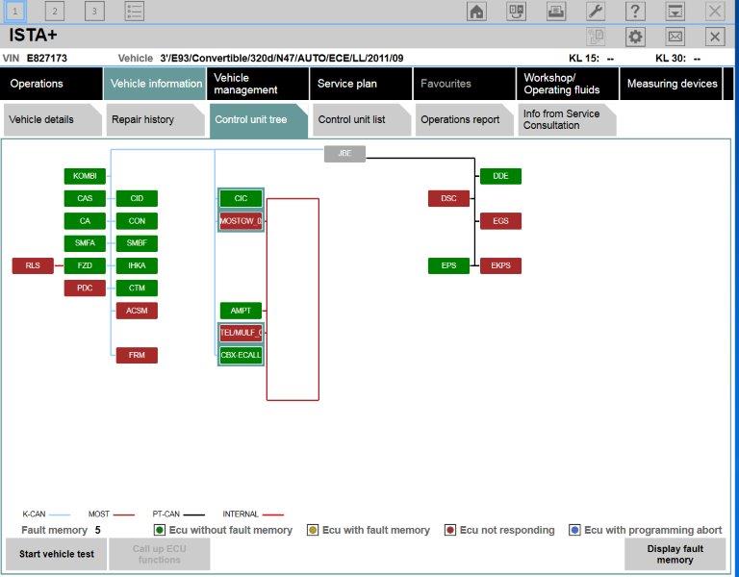Open the wrench tool icon

pyautogui.click(x=596, y=12)
